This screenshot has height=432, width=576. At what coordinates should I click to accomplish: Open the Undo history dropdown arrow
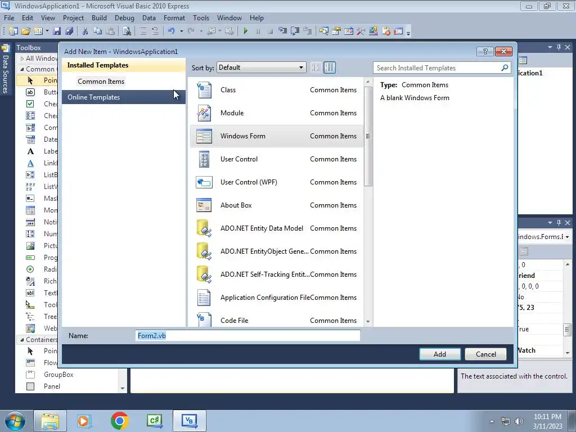181,31
